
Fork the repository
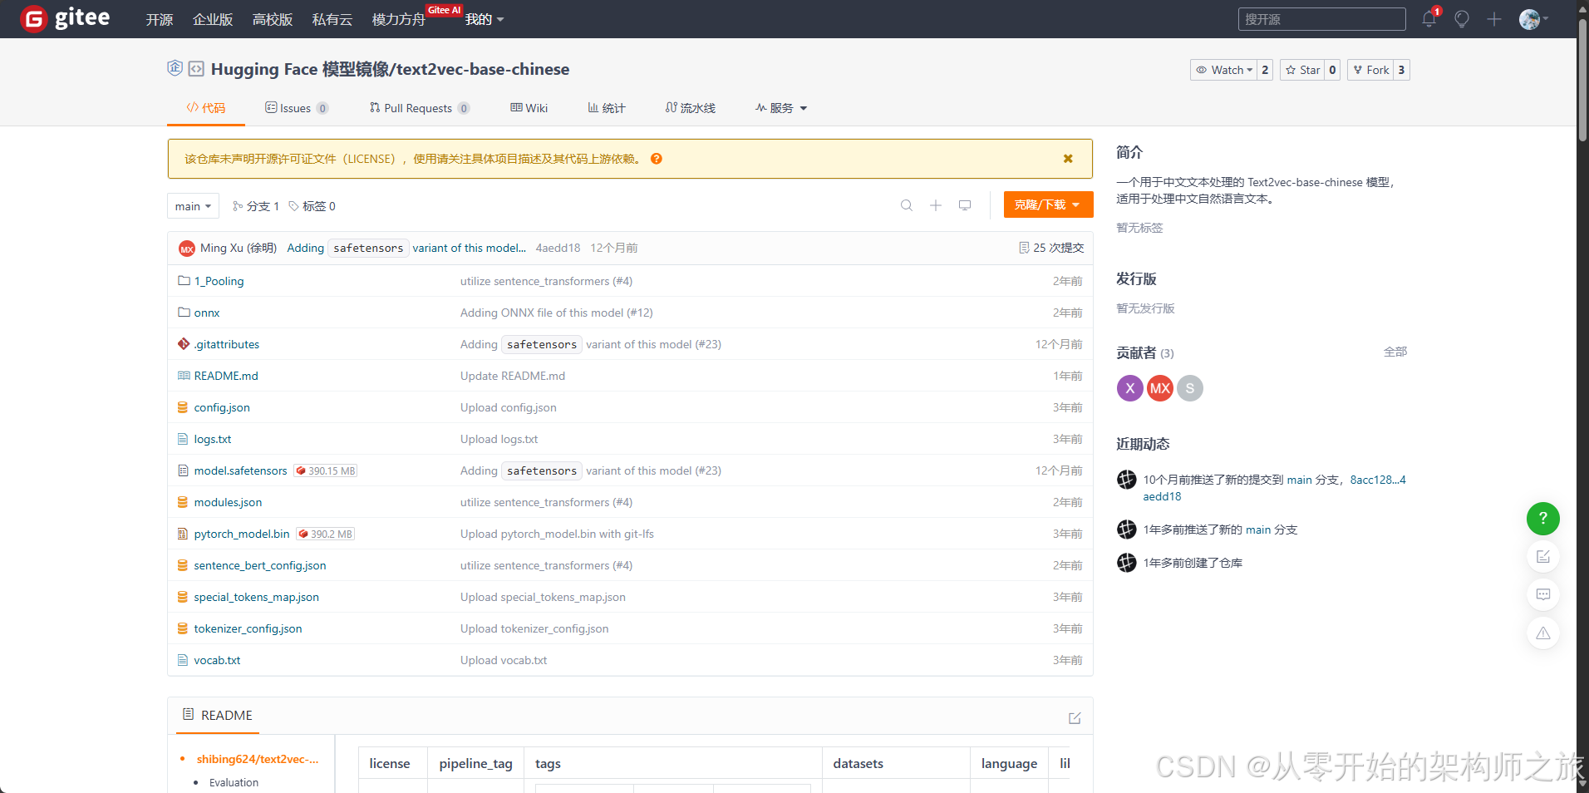1371,70
